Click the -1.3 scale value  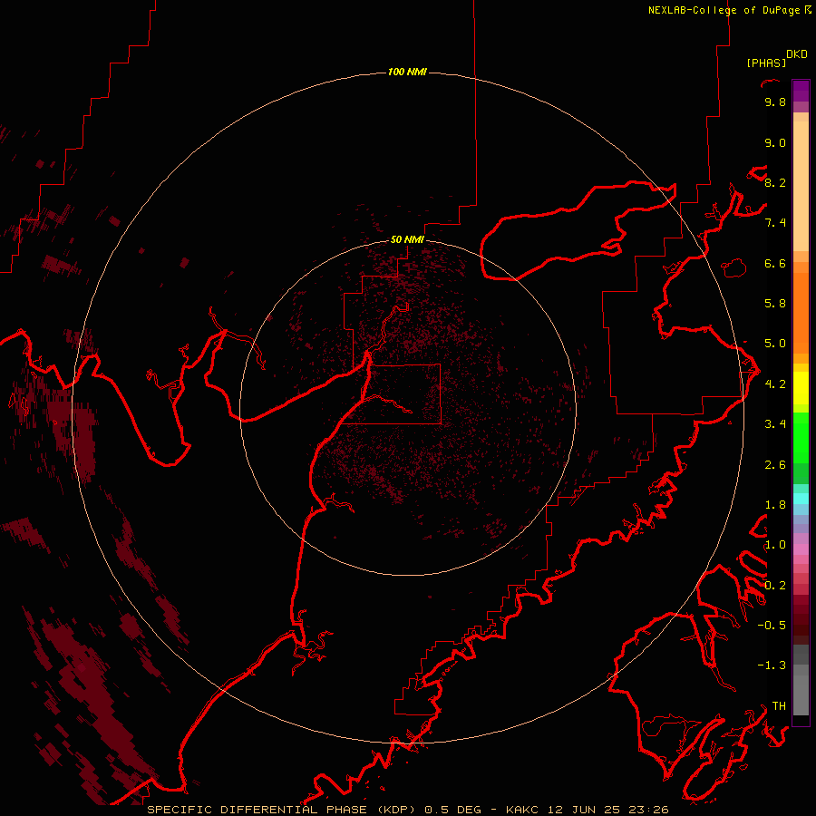(772, 665)
